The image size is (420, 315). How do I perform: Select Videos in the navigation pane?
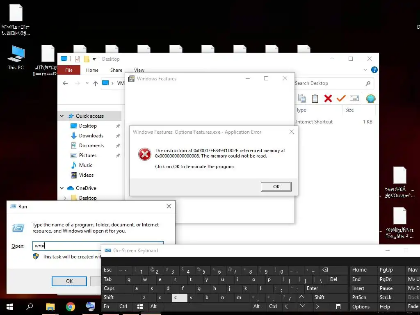86,175
